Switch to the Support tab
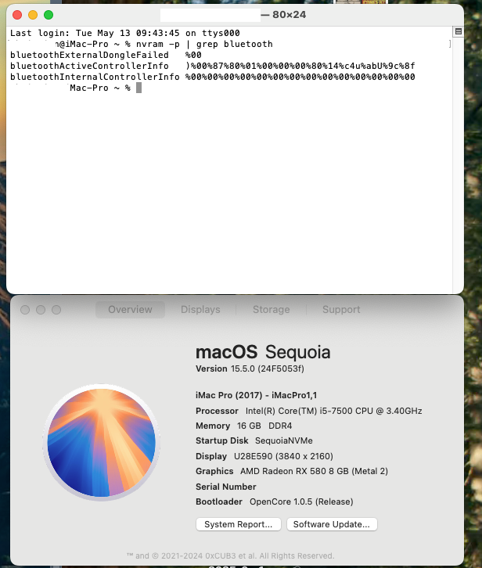The height and width of the screenshot is (568, 482). point(341,309)
